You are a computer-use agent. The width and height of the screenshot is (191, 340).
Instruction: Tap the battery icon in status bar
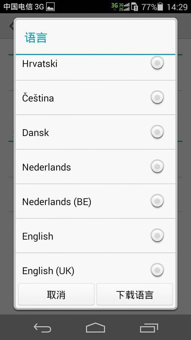[x=160, y=7]
